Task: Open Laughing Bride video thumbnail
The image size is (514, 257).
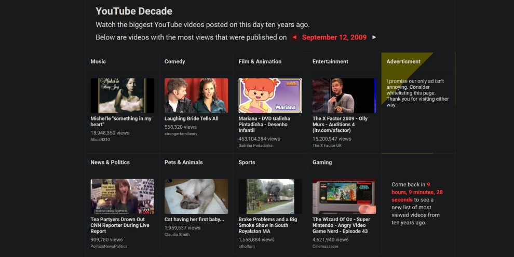Action: tap(196, 96)
